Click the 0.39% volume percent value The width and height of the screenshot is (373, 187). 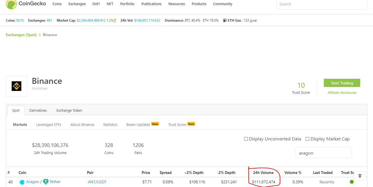tap(298, 182)
